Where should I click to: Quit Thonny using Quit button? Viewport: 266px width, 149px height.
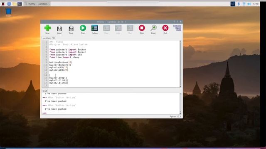[x=165, y=29]
